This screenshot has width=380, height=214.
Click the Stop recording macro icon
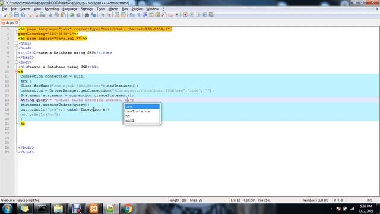pos(192,15)
